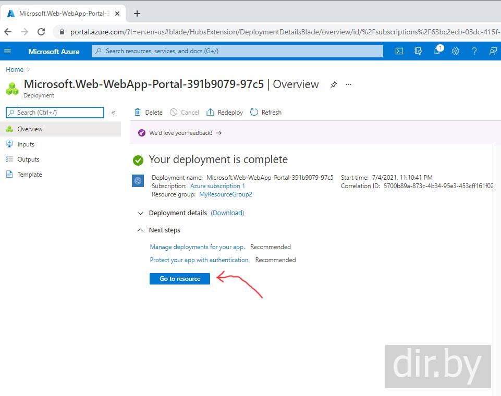Open the Cloud Shell icon in header
The image size is (501, 396).
click(399, 51)
